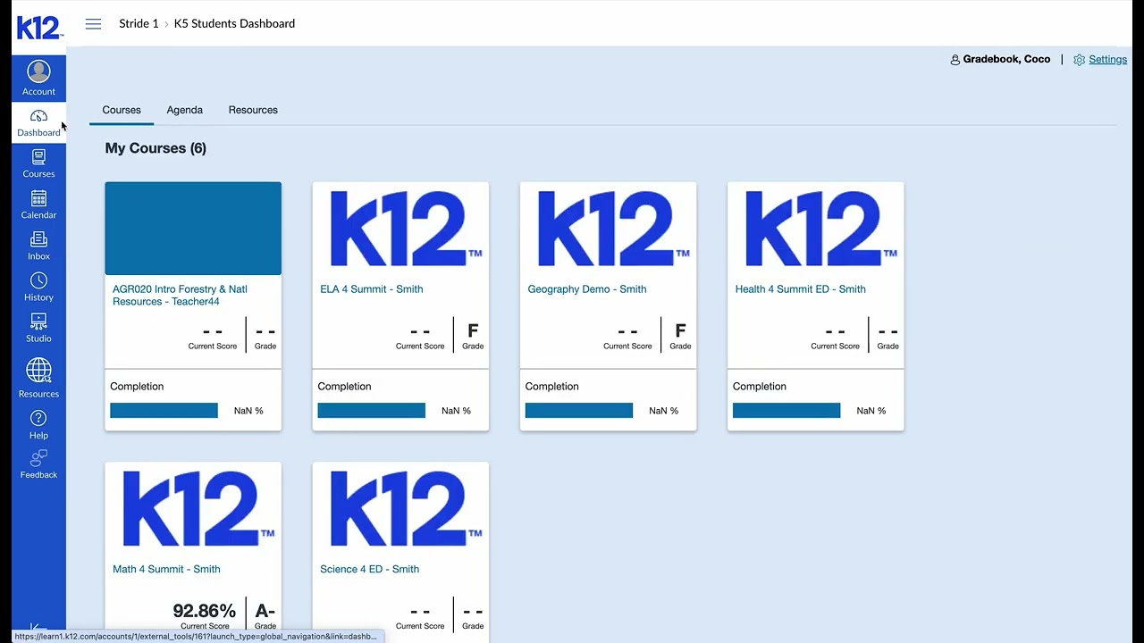Click ELA 4 Summit completion progress bar
The height and width of the screenshot is (643, 1144).
pos(371,411)
